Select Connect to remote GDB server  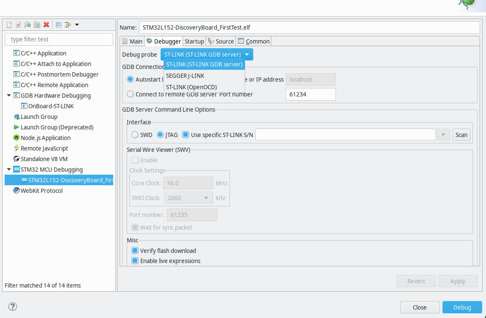[130, 94]
